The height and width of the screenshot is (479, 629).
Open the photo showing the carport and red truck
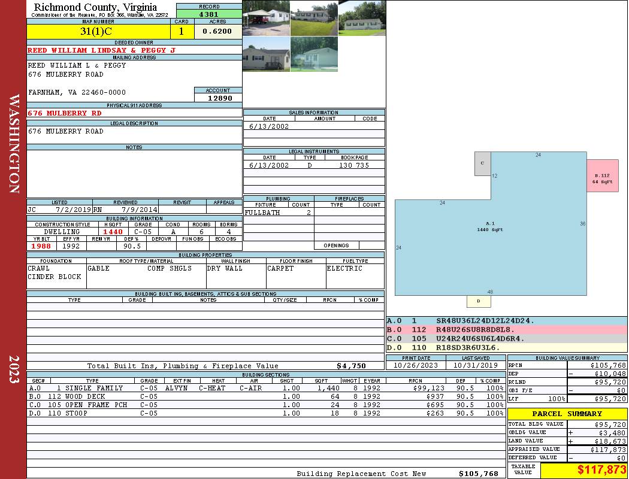[x=266, y=18]
